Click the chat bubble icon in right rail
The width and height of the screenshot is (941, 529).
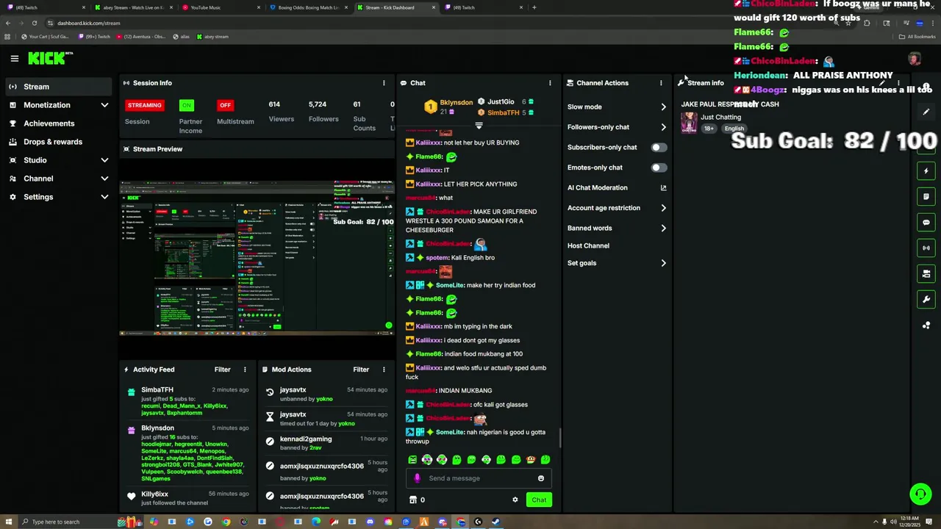point(926,222)
